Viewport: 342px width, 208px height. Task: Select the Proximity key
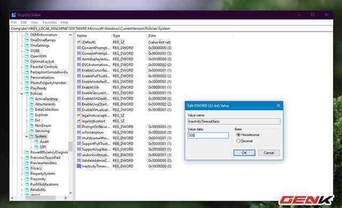[x=38, y=179]
